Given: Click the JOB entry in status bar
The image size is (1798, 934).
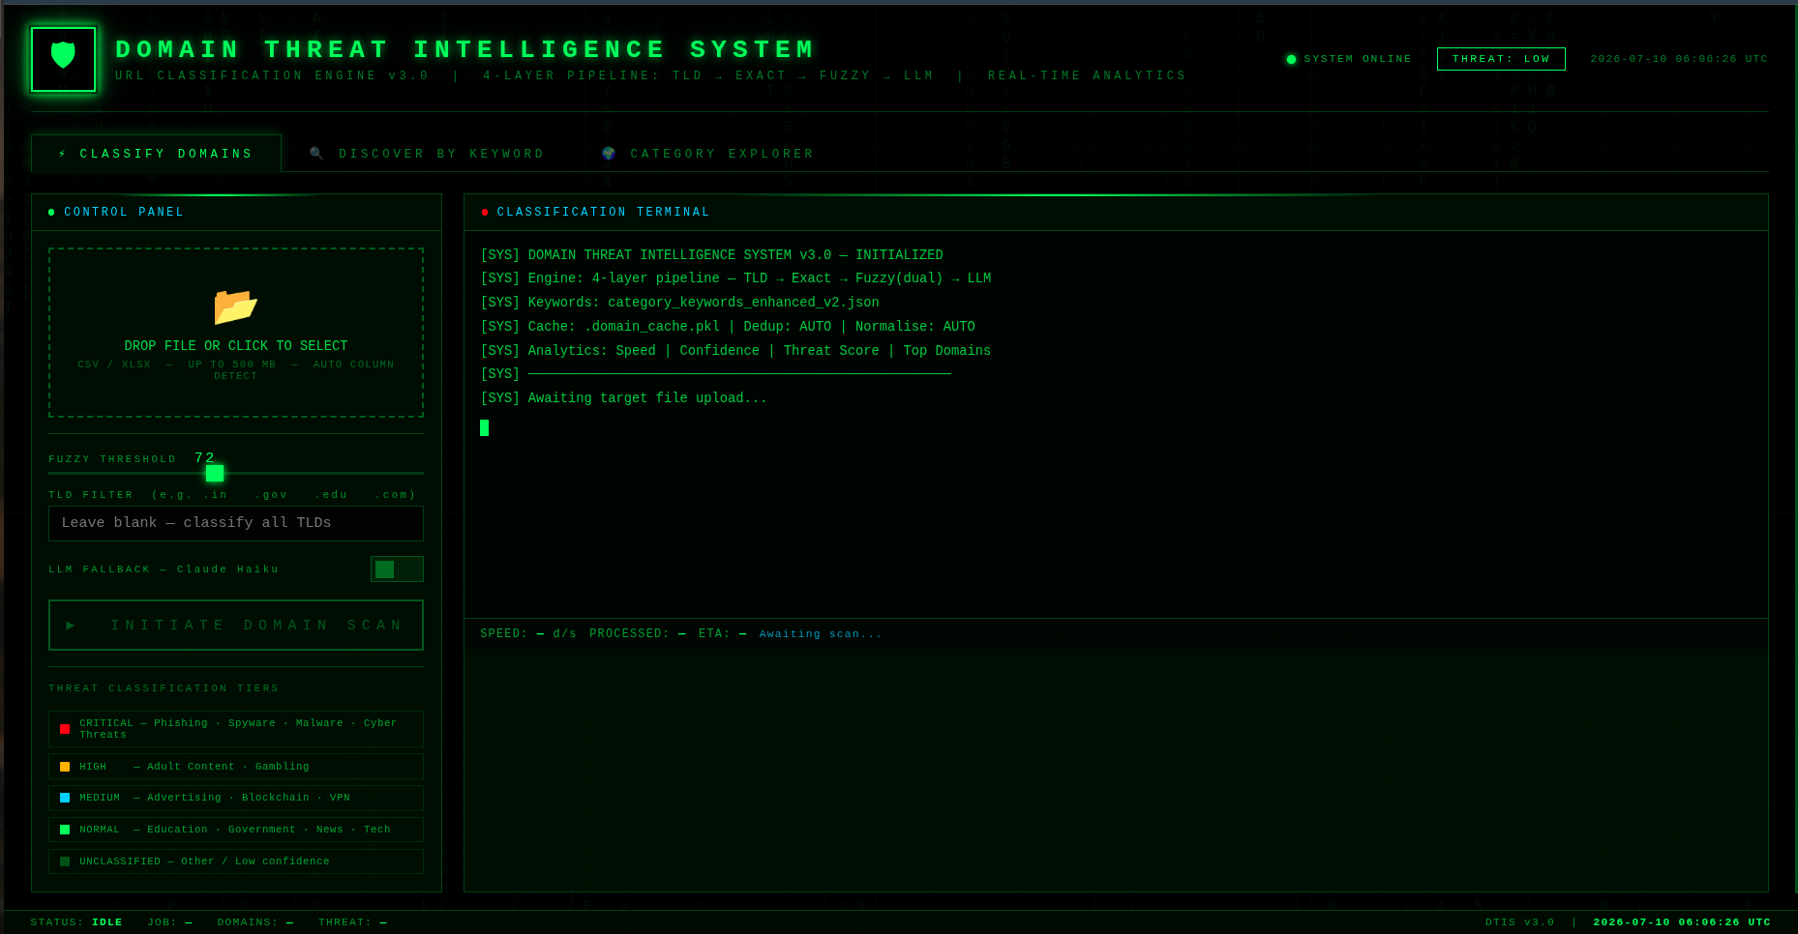Looking at the screenshot, I should point(170,922).
